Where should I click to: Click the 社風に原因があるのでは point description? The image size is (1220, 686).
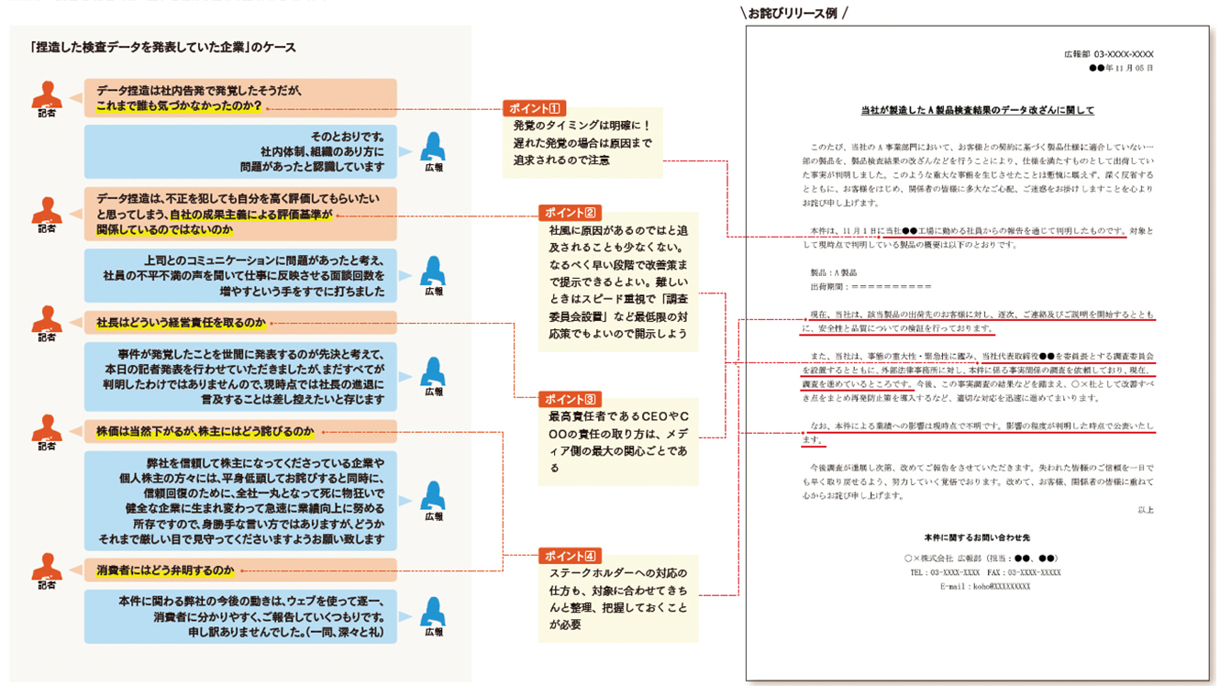[618, 282]
